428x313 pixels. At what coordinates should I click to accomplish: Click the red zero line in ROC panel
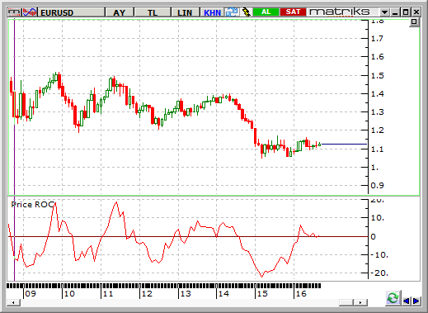[x=188, y=236]
